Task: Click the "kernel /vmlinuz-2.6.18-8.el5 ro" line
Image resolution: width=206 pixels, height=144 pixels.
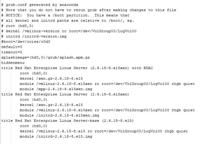Action: click(103, 131)
